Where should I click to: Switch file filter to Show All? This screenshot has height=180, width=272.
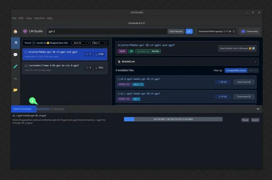(253, 70)
